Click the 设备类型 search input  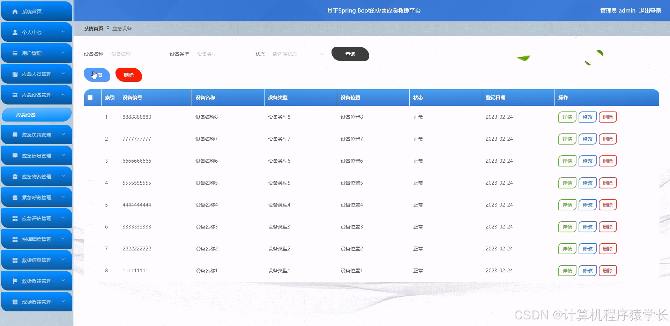click(x=220, y=54)
